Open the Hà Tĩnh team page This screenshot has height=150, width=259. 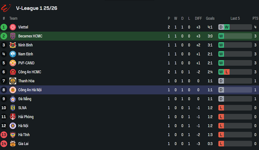24,135
